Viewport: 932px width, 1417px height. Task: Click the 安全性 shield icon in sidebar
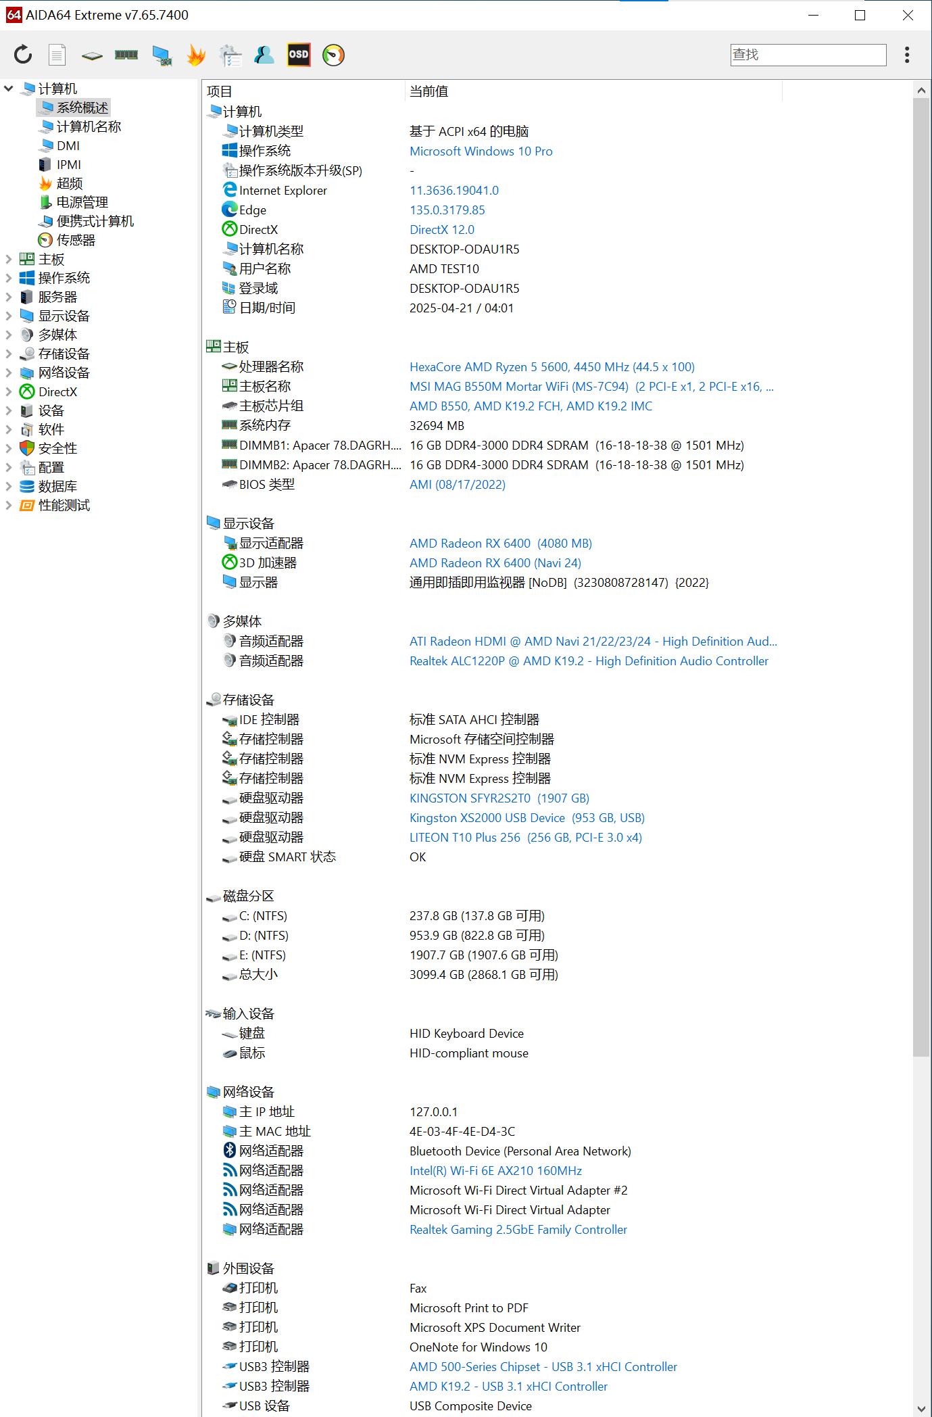27,448
